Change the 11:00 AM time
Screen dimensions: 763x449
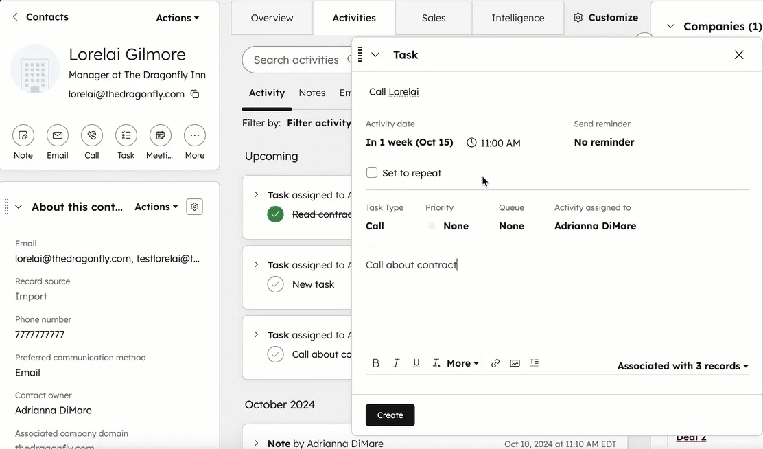coord(500,143)
